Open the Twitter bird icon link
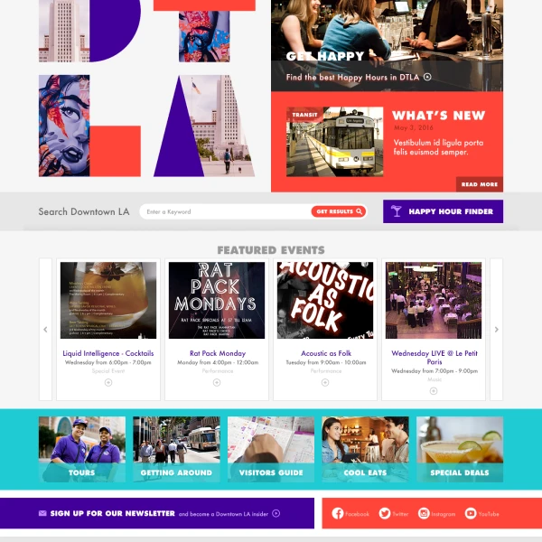Screen dimensions: 542x542 coord(385,513)
